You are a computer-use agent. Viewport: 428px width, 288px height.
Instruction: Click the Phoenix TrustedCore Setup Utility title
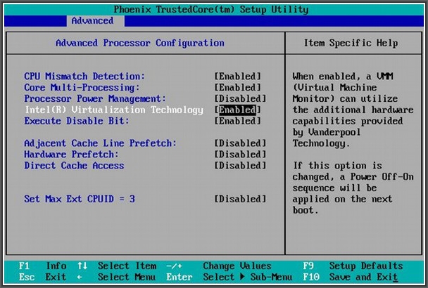coord(211,10)
